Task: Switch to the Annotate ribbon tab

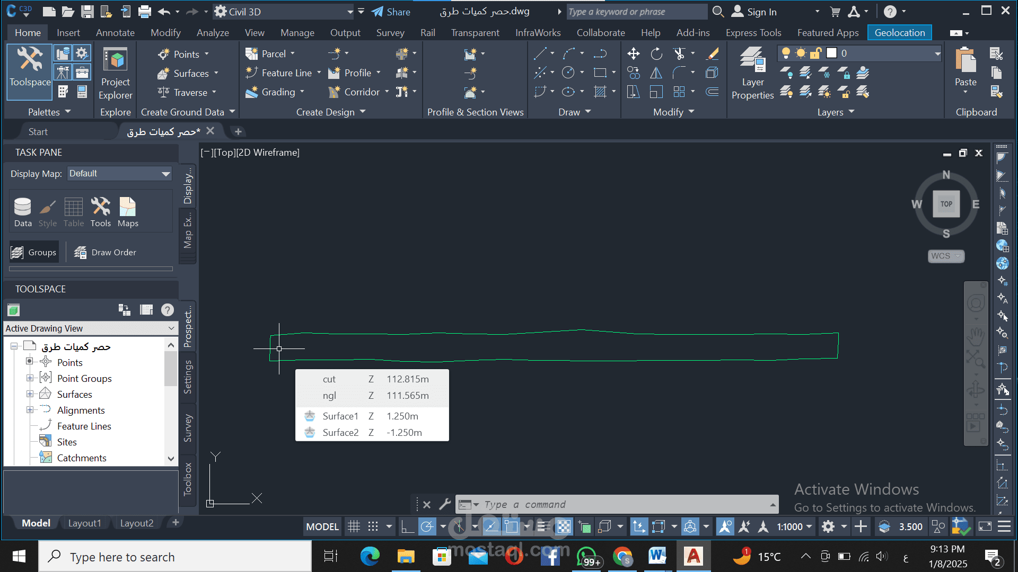Action: pos(115,33)
